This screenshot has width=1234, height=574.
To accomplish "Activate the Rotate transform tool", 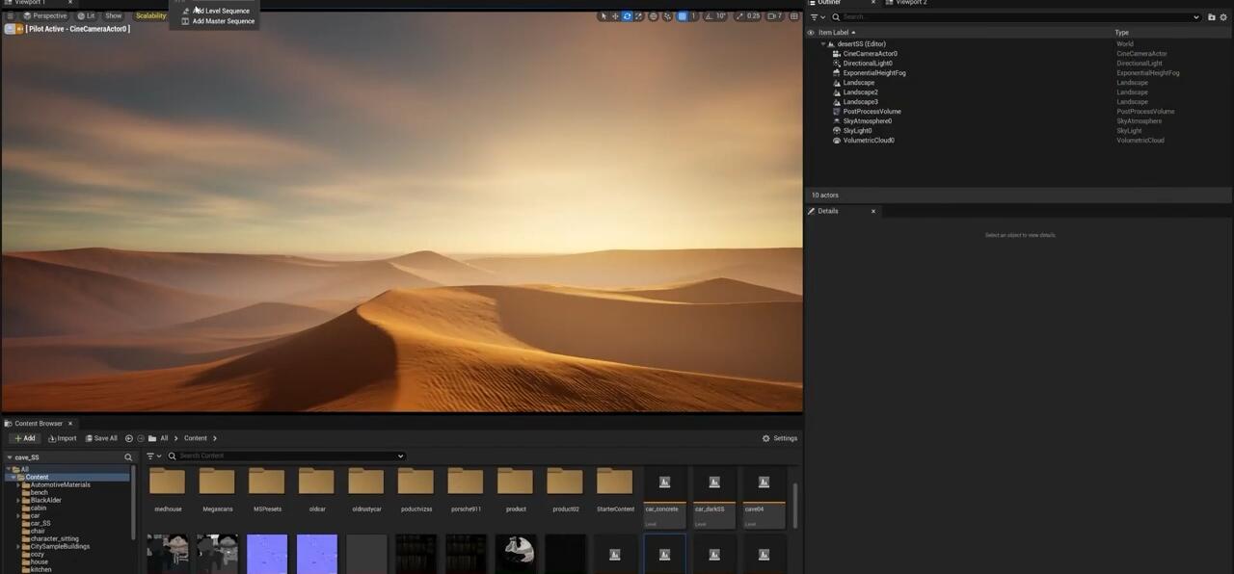I will click(x=627, y=16).
